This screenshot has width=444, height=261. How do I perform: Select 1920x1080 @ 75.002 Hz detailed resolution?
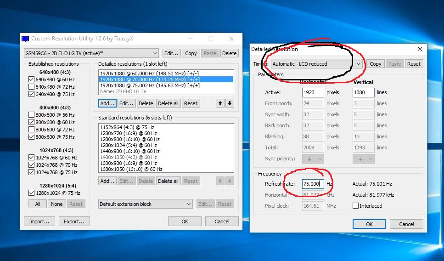click(166, 85)
